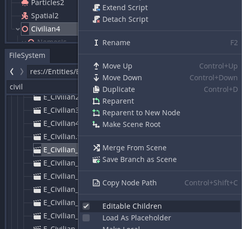
Task: Choose Reparent to New Node
Action: click(x=160, y=113)
